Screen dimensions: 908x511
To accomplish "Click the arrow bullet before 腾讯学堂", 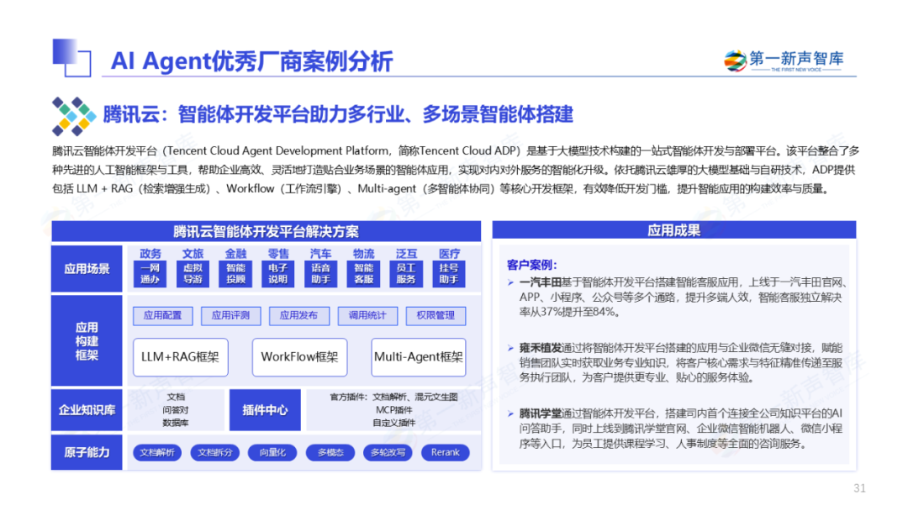I will (512, 414).
